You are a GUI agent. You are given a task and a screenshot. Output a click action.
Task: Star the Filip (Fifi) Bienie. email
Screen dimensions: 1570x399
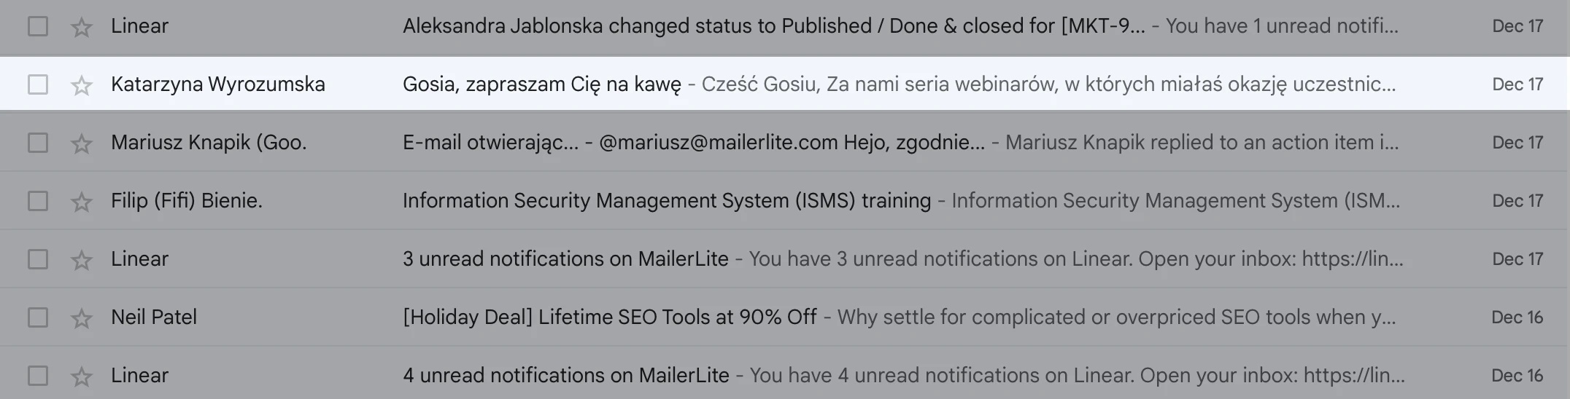click(x=82, y=202)
